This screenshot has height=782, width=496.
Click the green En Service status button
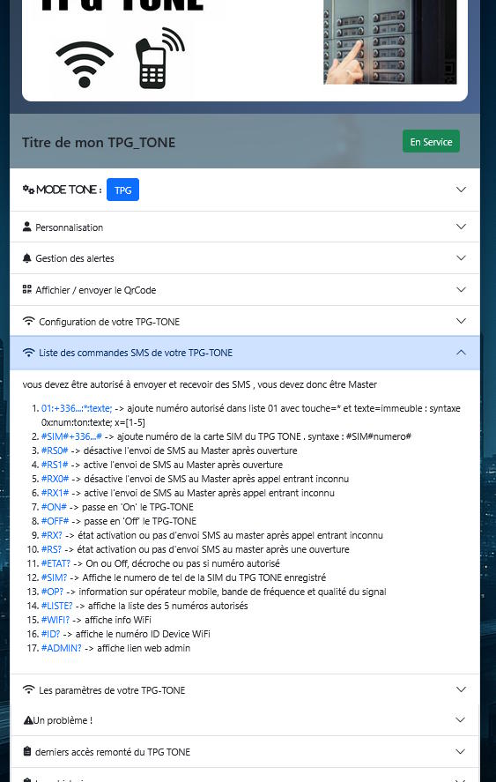[x=431, y=142]
